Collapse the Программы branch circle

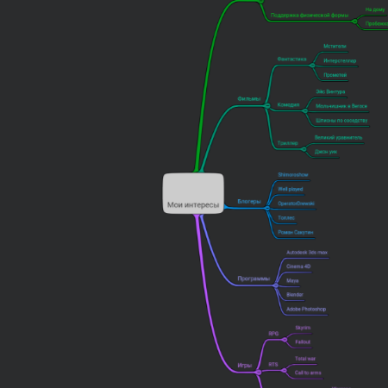click(276, 285)
